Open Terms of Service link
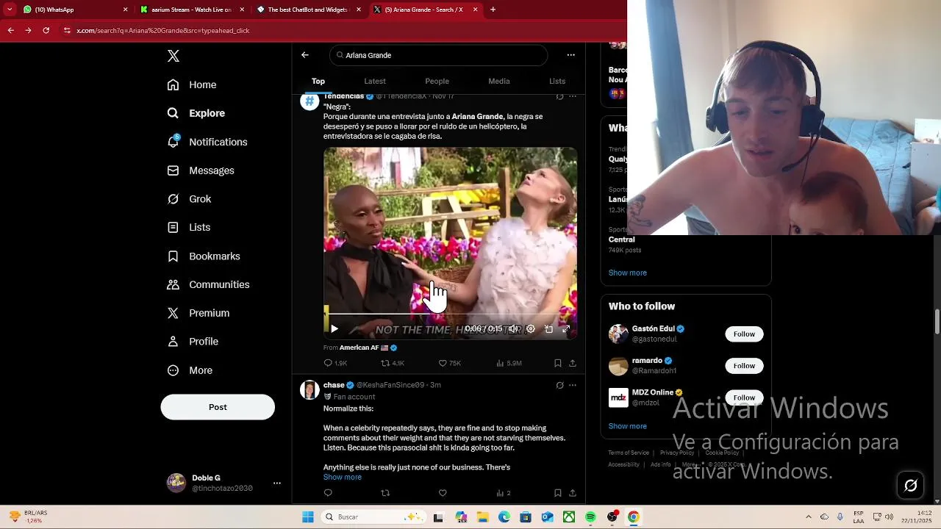The height and width of the screenshot is (529, 941). click(x=629, y=453)
